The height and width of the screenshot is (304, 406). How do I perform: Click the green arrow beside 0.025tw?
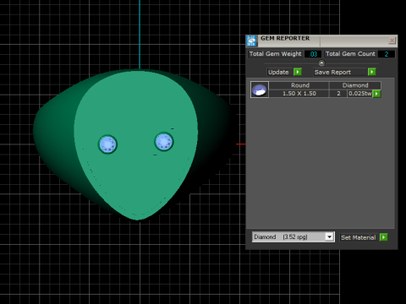(x=376, y=94)
